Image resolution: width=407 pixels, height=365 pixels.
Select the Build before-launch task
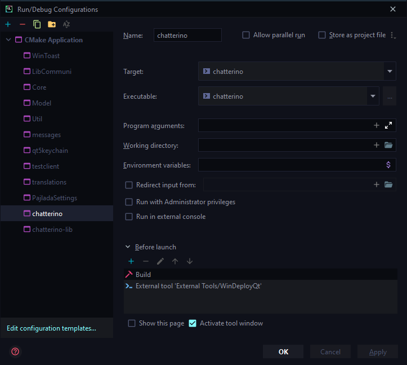261,275
